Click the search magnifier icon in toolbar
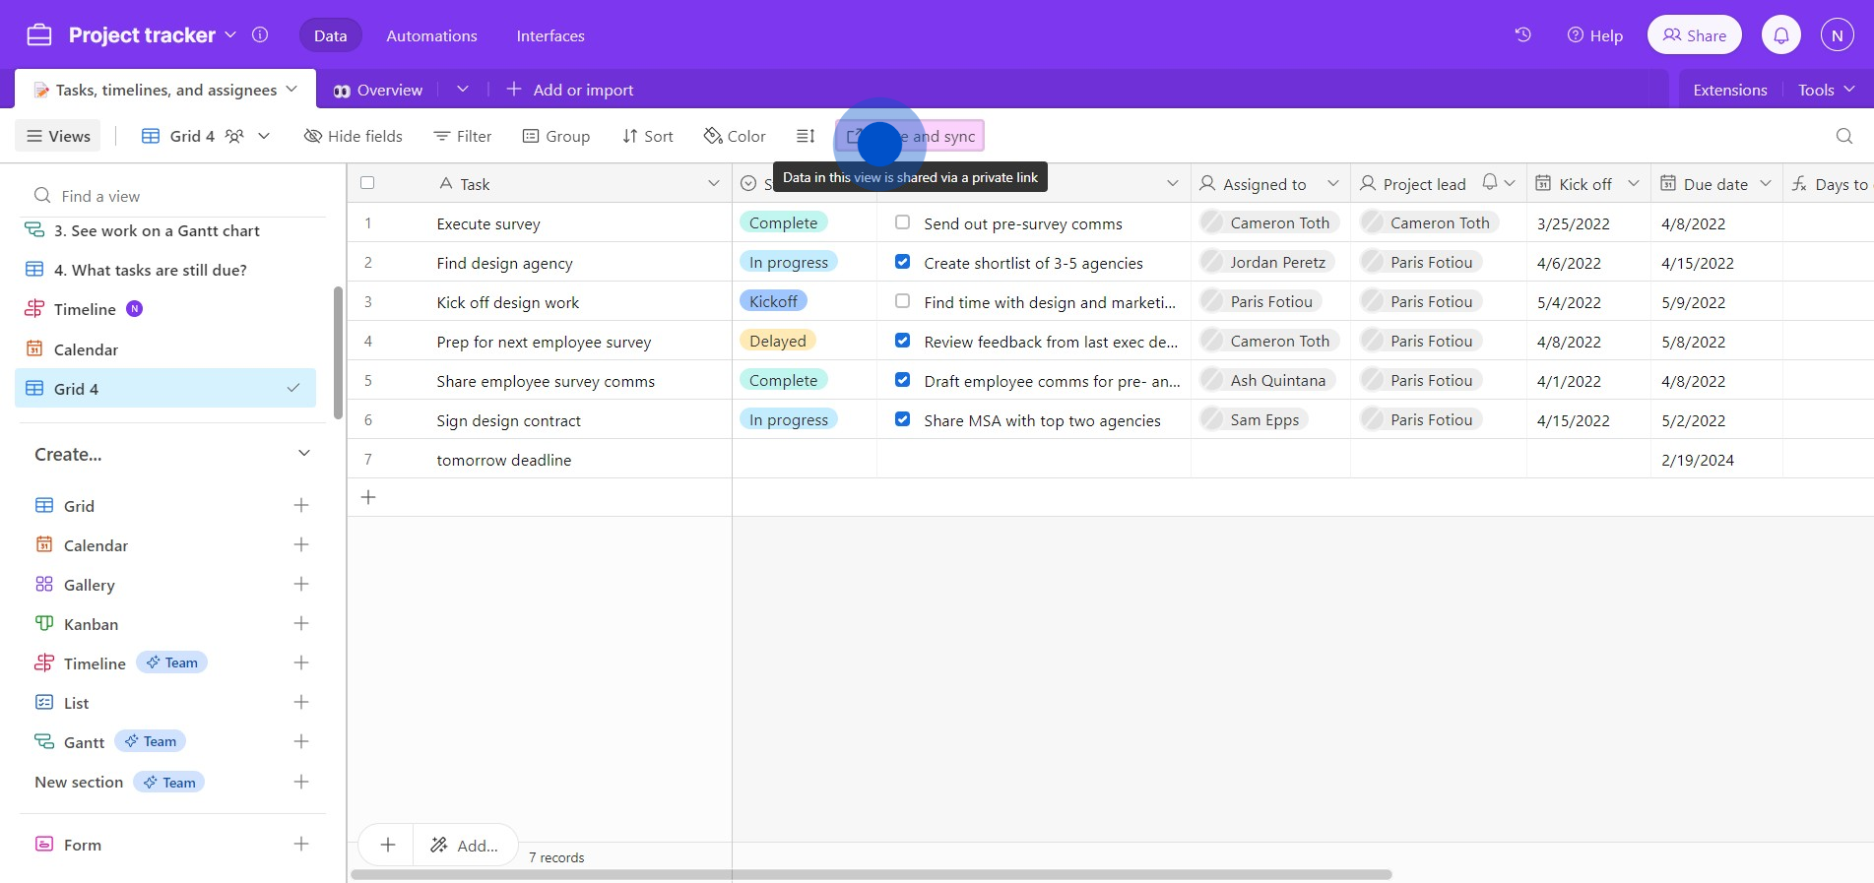This screenshot has width=1874, height=883. tap(1843, 136)
